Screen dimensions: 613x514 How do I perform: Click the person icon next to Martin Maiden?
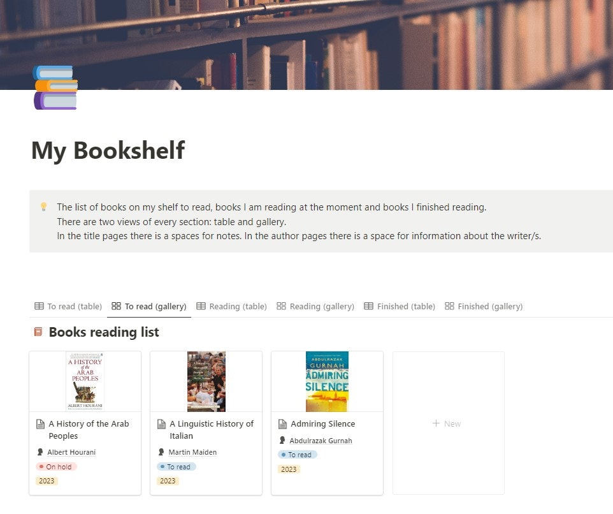tap(161, 452)
